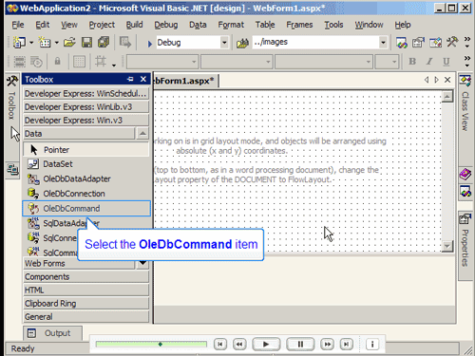
Task: Open the Developer Express: Win.v3 tab
Action: (x=85, y=121)
